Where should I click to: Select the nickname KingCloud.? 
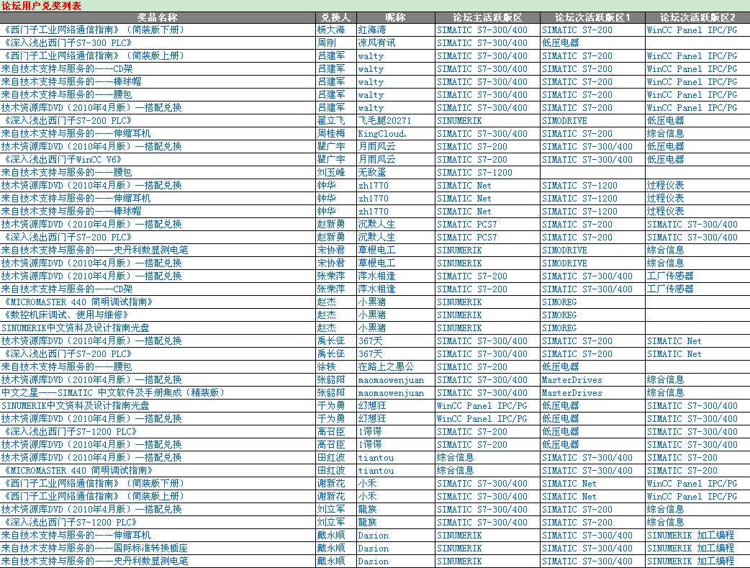382,133
